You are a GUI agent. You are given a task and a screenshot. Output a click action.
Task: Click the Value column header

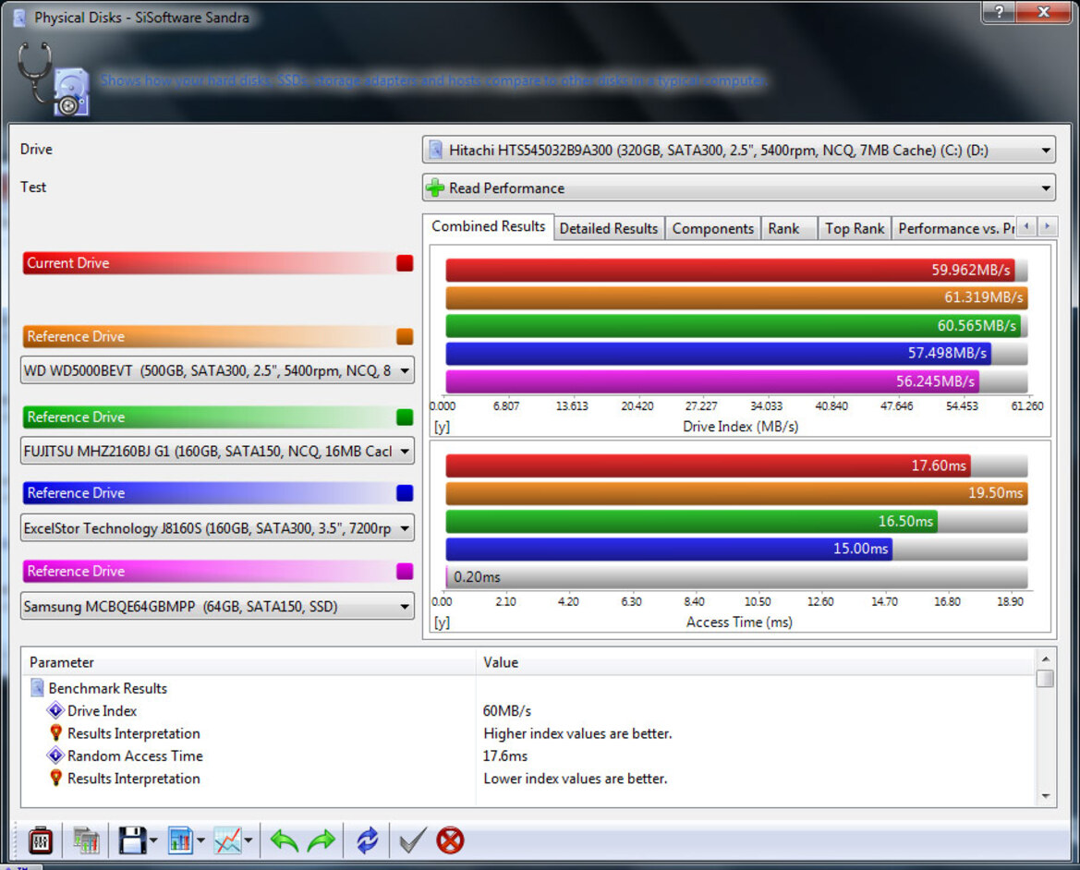pyautogui.click(x=756, y=662)
